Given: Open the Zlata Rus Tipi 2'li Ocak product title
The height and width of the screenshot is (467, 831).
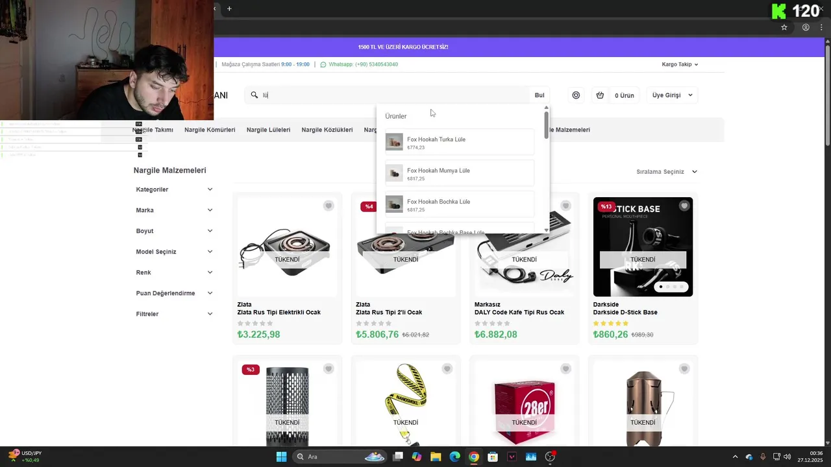Looking at the screenshot, I should tap(389, 313).
